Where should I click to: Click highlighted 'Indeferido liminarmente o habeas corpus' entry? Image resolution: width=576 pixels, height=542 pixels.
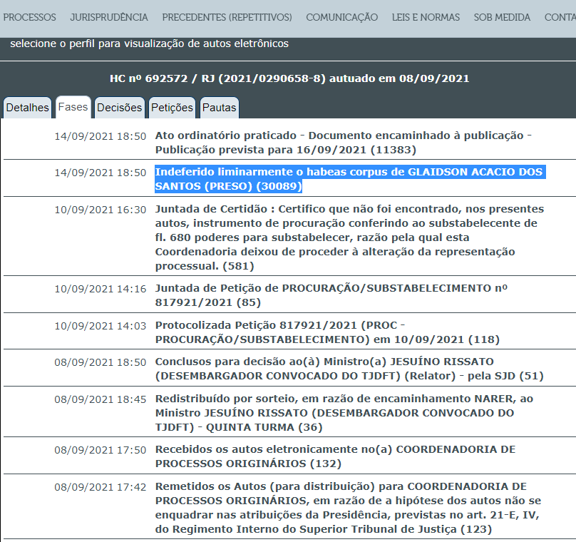coord(349,179)
